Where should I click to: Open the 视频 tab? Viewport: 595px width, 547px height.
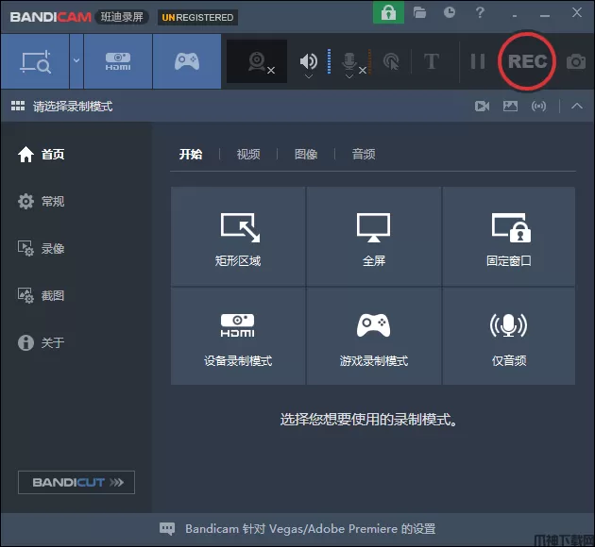pos(248,155)
